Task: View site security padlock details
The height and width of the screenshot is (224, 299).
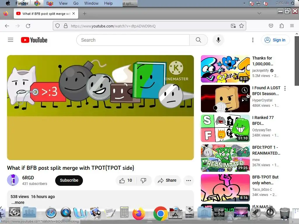Action: pos(66,26)
